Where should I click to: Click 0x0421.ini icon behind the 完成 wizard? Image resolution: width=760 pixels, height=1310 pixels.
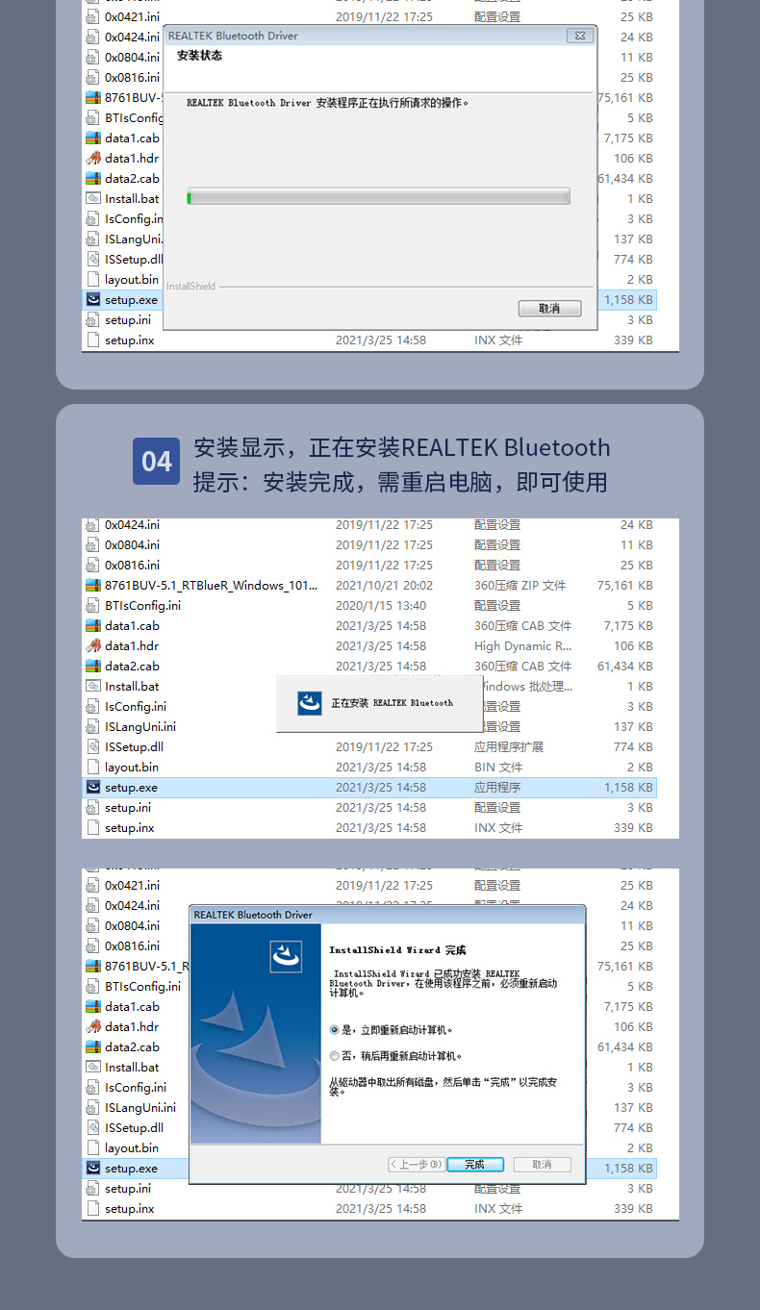[x=93, y=885]
